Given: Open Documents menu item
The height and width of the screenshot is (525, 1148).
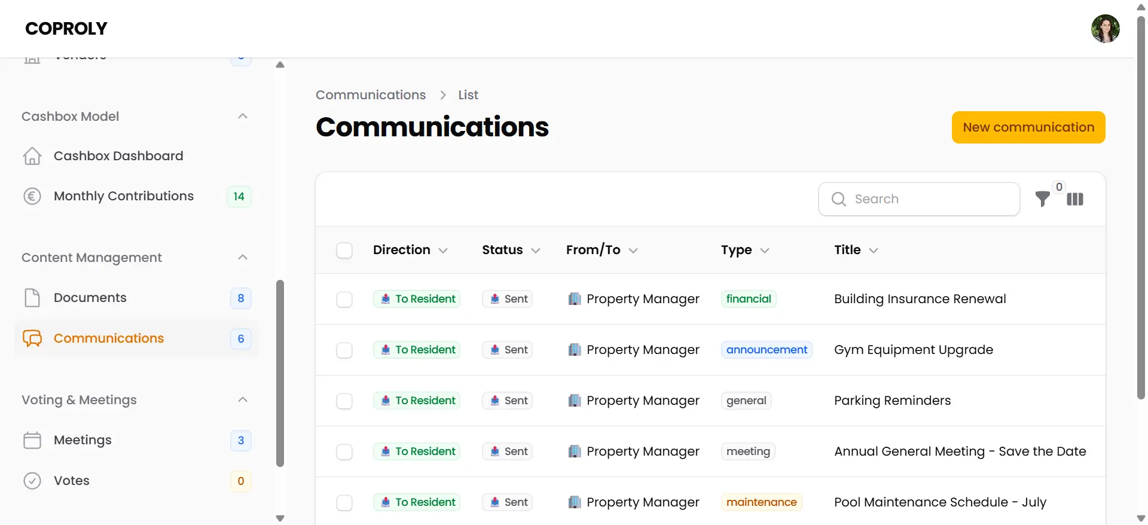Looking at the screenshot, I should tap(137, 298).
